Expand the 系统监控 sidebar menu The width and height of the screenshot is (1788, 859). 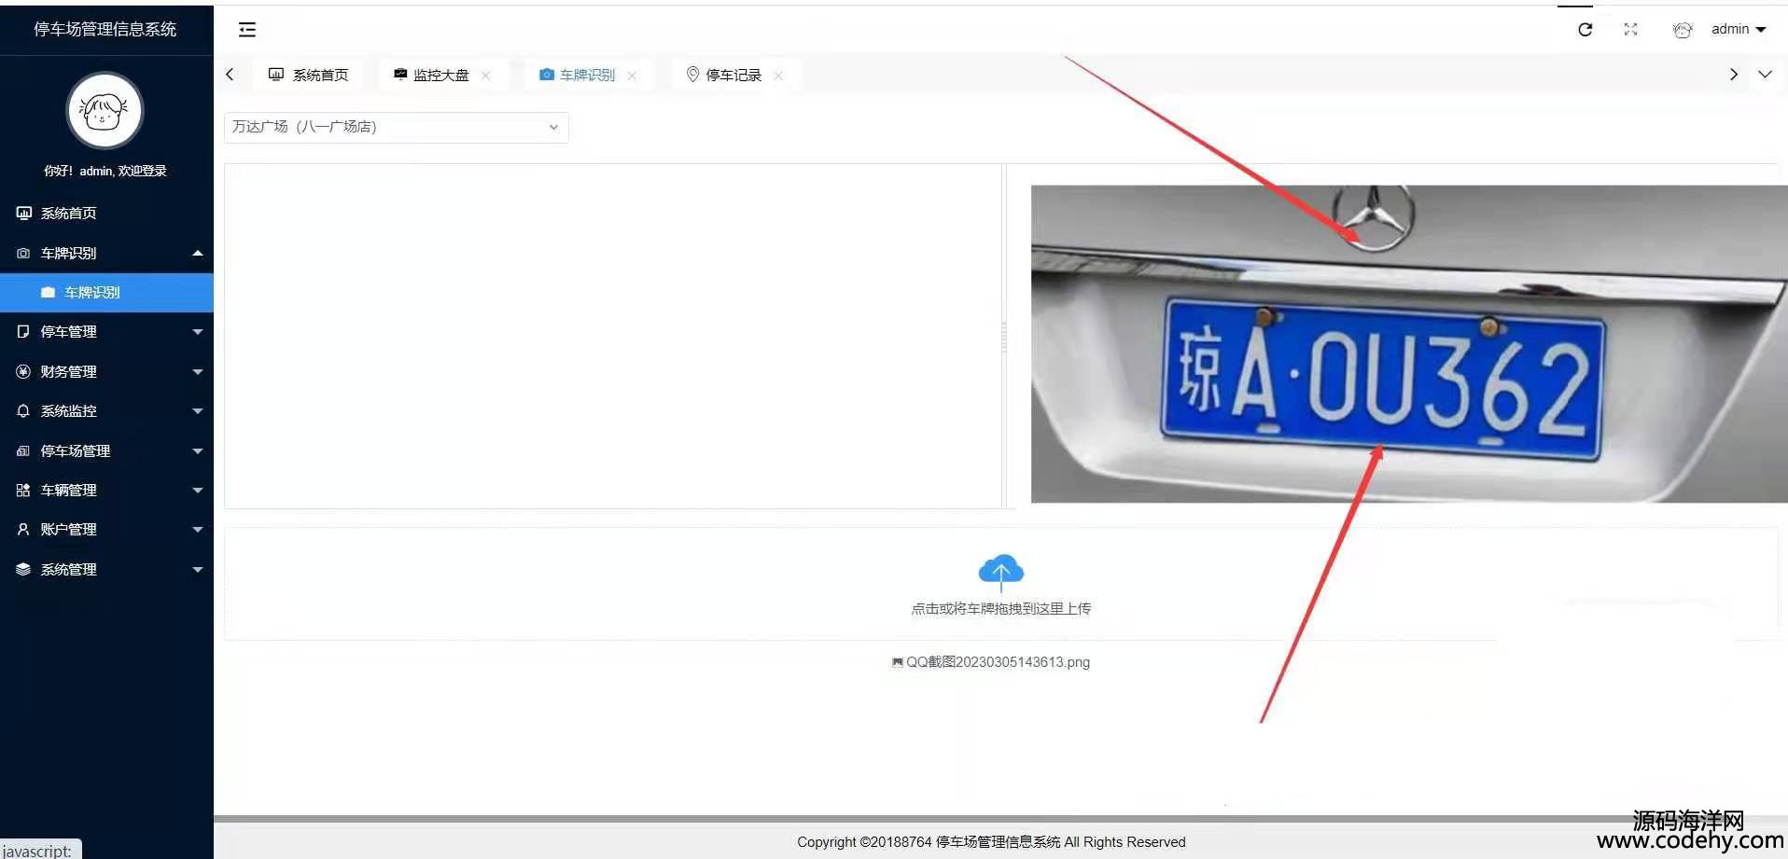[106, 411]
